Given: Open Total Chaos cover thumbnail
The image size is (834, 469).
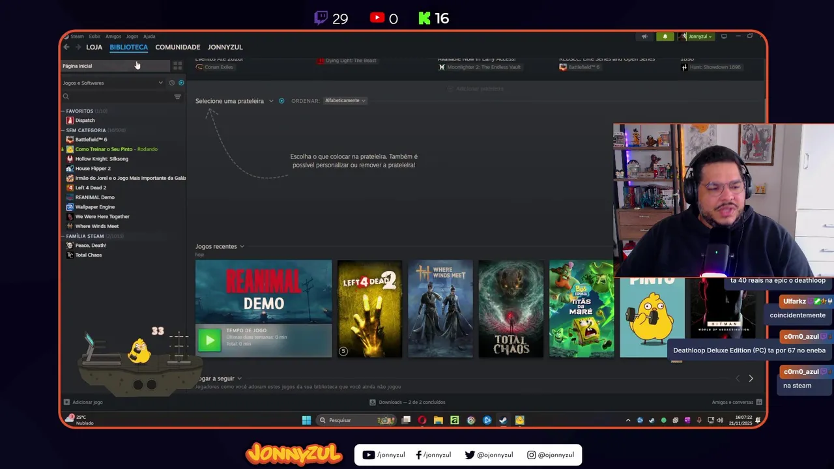Looking at the screenshot, I should coord(511,309).
